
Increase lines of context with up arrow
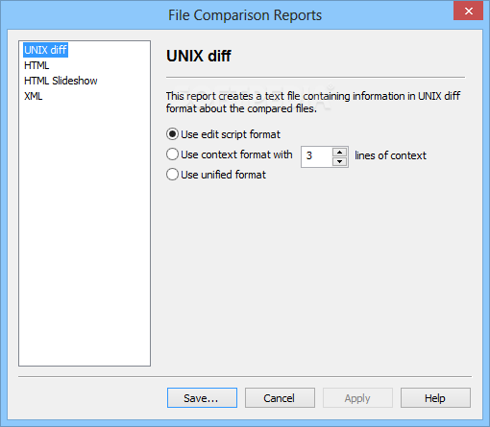coord(339,152)
